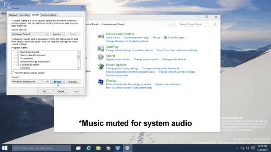
Task: Select Device Failed to Connect event
Action: pos(33,55)
